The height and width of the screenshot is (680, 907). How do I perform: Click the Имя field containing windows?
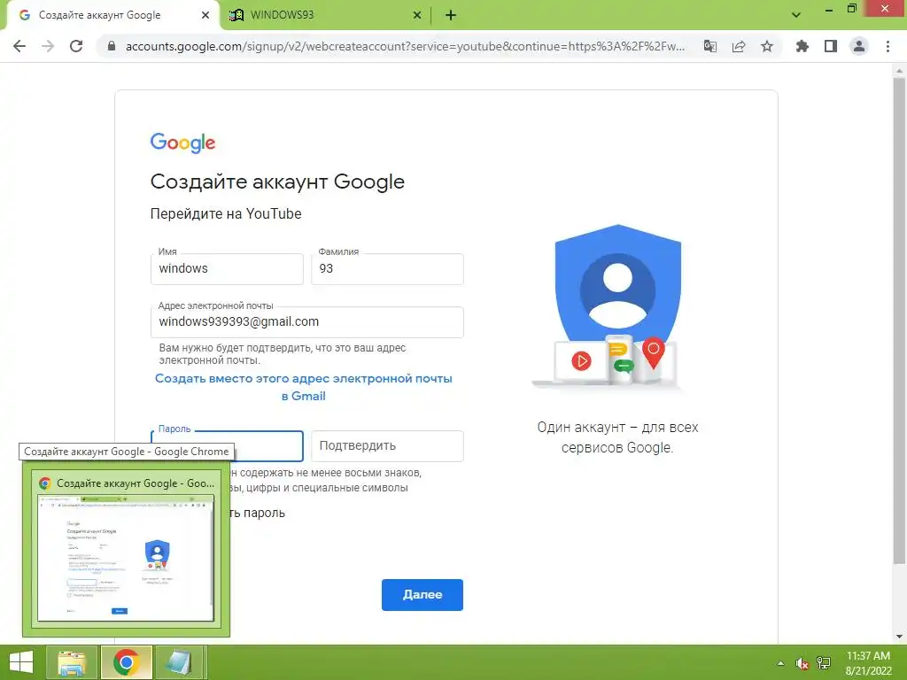pyautogui.click(x=227, y=269)
